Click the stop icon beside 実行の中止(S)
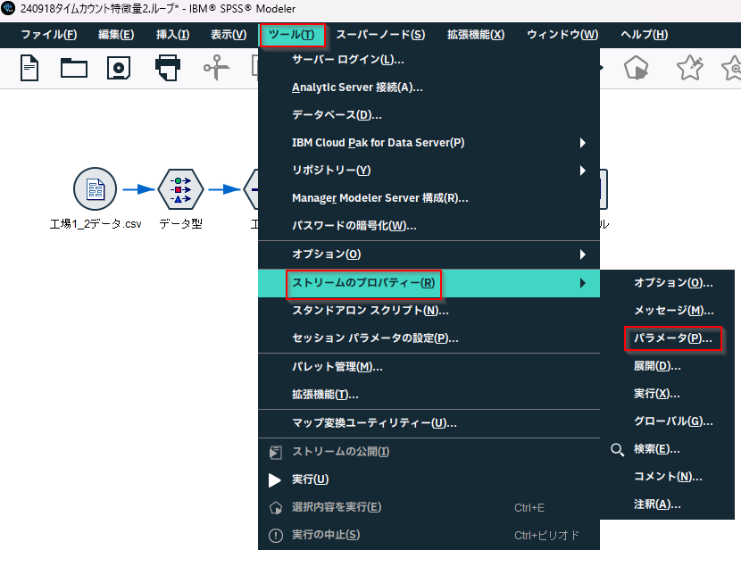The width and height of the screenshot is (741, 567). click(x=276, y=536)
